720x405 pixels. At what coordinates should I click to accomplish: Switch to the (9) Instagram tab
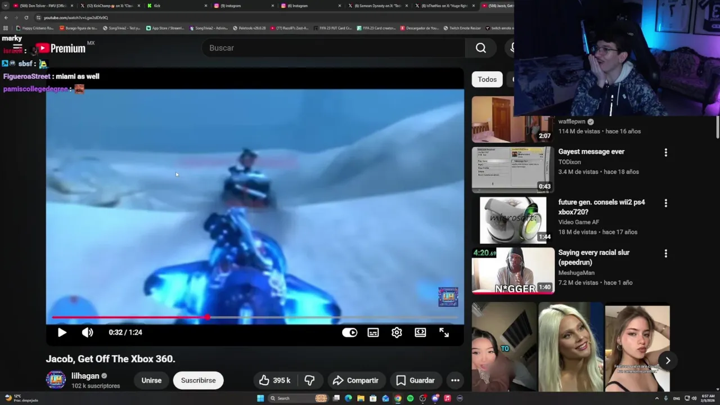coord(243,6)
